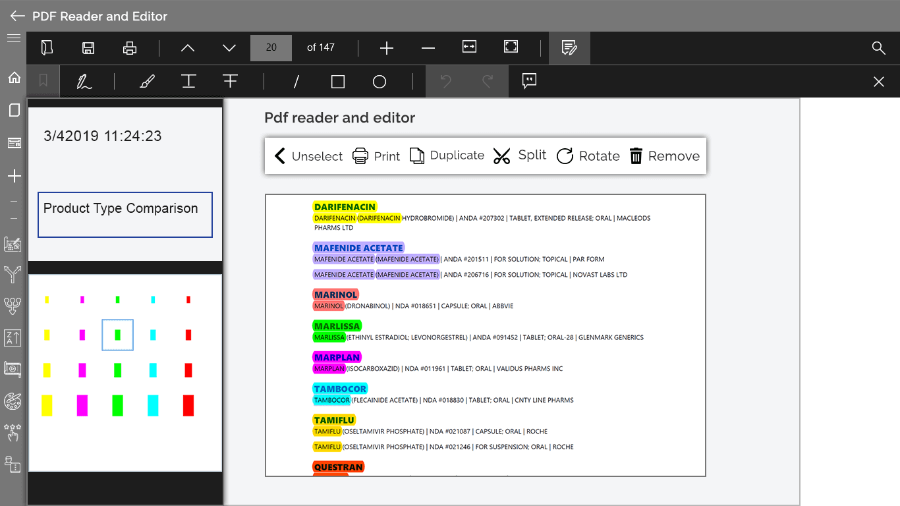Go back using the header arrow

pyautogui.click(x=17, y=16)
